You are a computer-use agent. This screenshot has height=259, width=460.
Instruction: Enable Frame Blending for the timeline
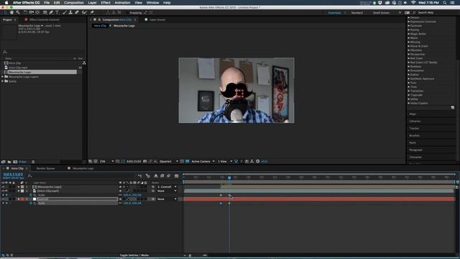[x=162, y=176]
